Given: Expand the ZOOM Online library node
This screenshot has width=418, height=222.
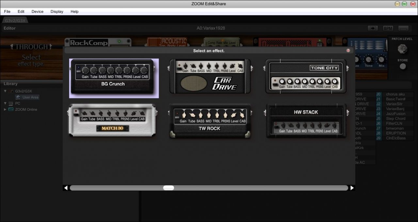Looking at the screenshot, I should (5, 109).
